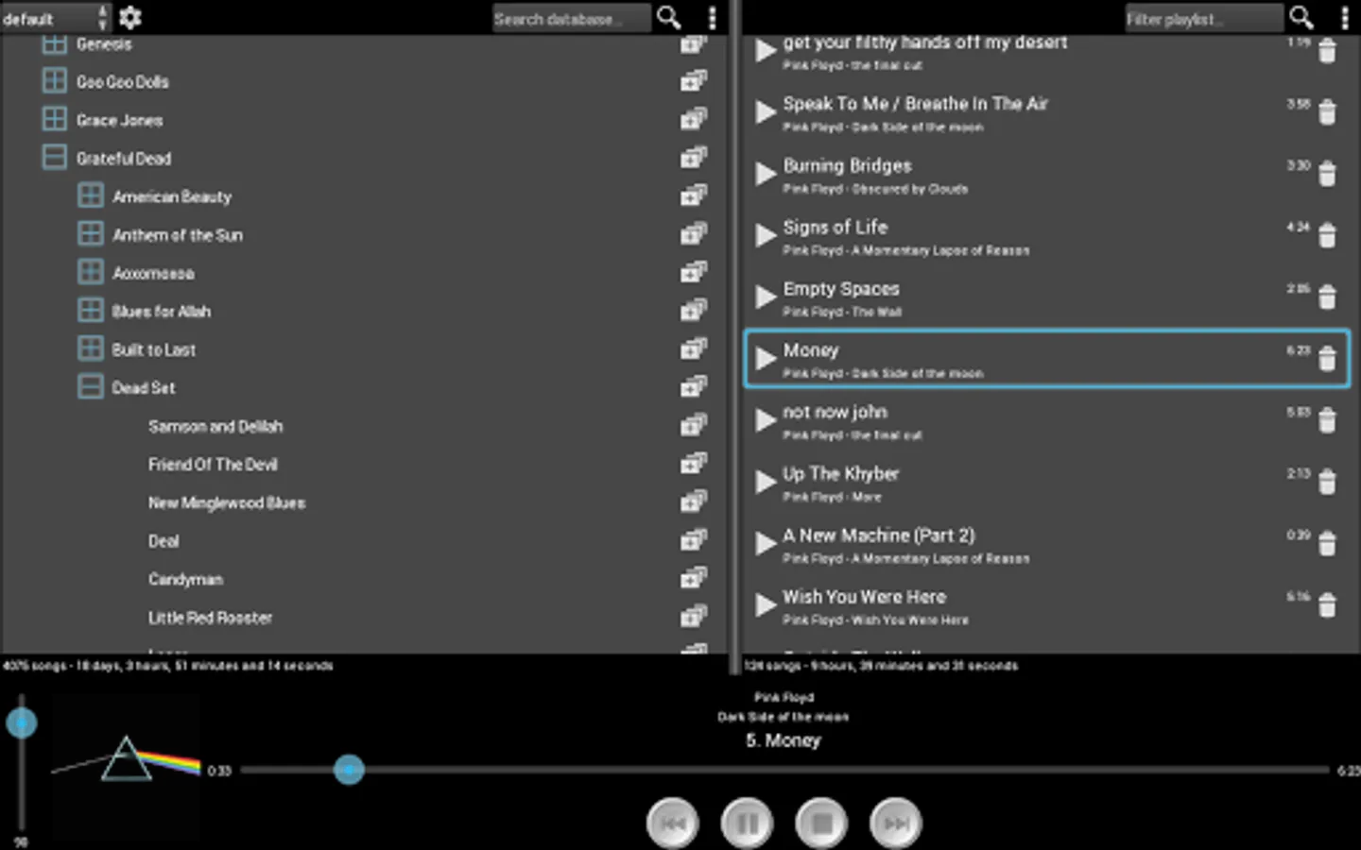Add Samson and Delilah to playlist

(x=694, y=425)
